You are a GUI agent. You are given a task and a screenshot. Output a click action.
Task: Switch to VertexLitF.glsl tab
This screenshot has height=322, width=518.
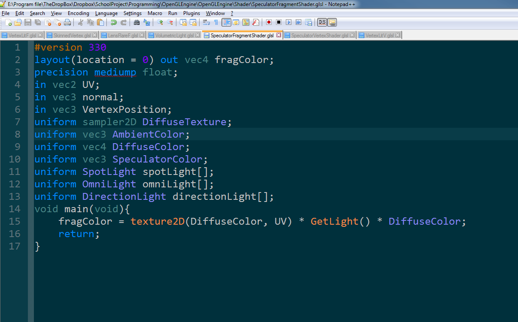(x=22, y=36)
